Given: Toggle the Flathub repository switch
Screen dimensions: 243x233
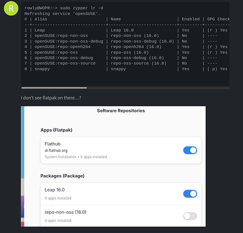Looking at the screenshot, I should [190, 150].
